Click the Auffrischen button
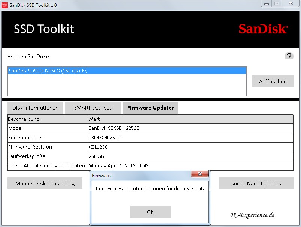 pyautogui.click(x=273, y=81)
